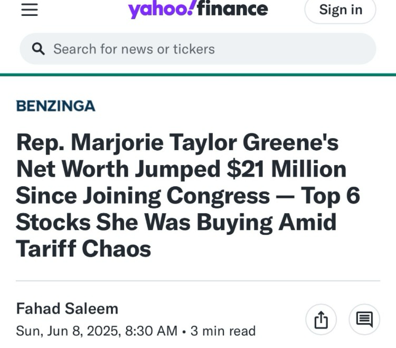Open the hamburger navigation menu
This screenshot has width=396, height=348.
click(30, 10)
